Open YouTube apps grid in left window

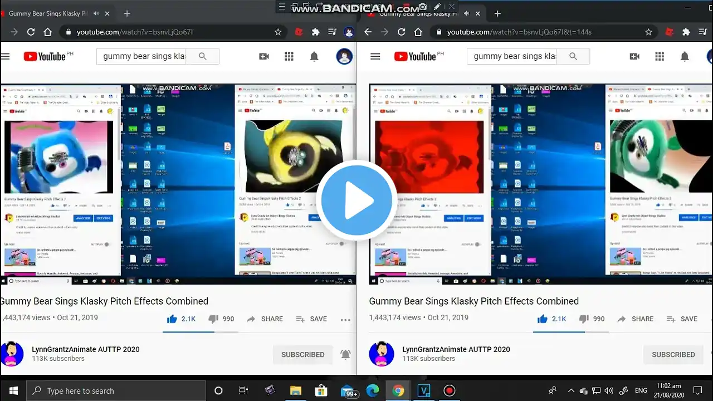[x=289, y=56]
